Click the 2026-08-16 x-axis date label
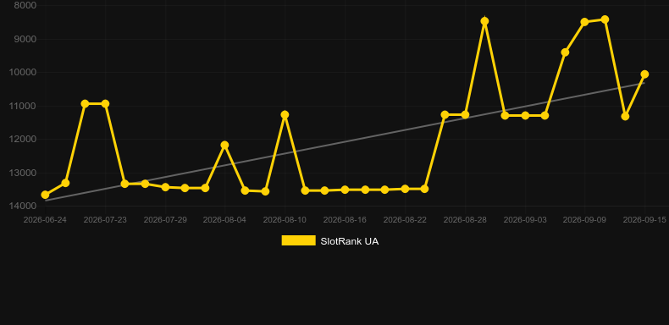This screenshot has height=325, width=669. 345,220
